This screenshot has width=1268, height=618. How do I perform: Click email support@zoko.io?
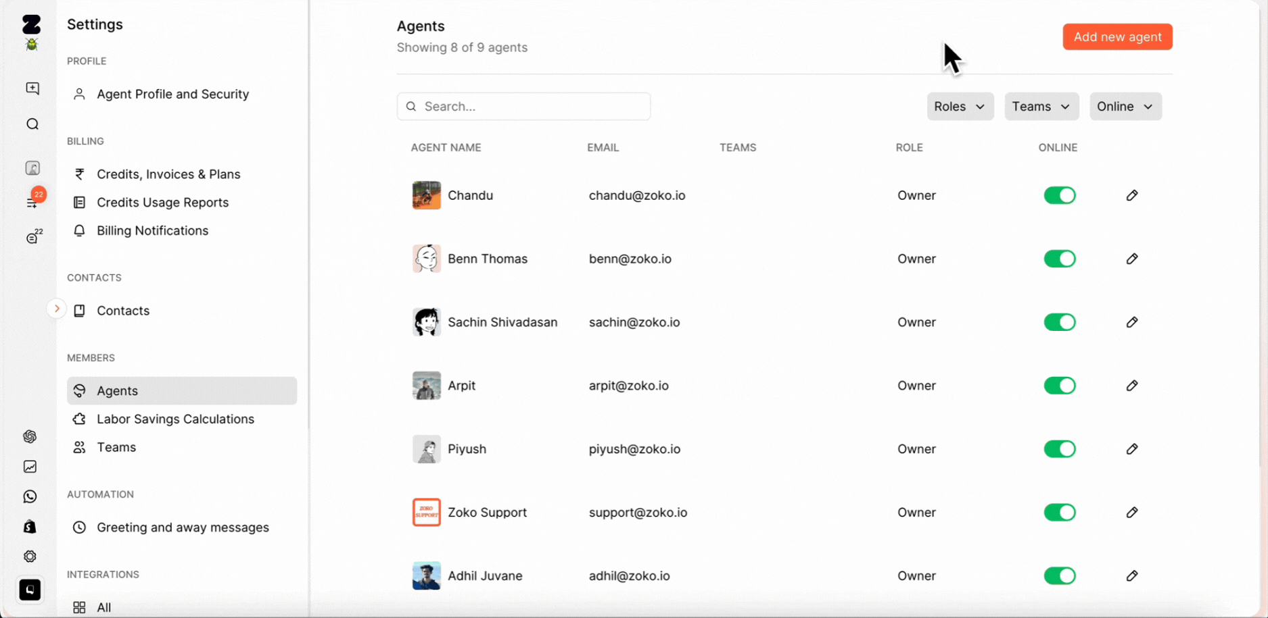638,513
